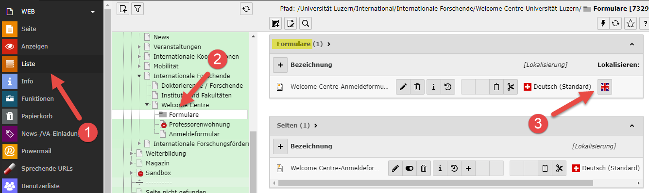Collapse the Welcome Centre tree node
The image size is (649, 193).
[148, 105]
